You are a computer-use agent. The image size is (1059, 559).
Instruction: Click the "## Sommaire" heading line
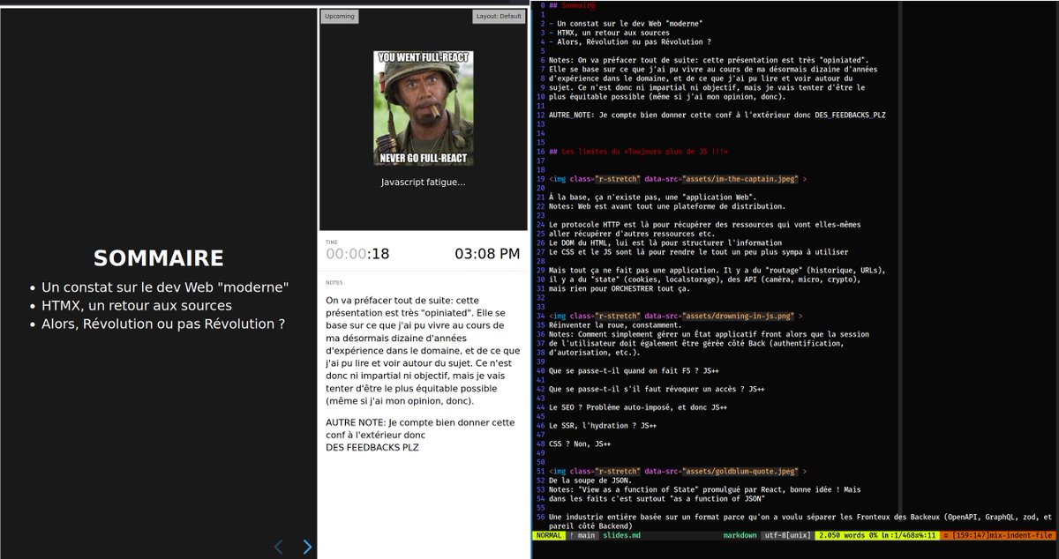point(573,5)
